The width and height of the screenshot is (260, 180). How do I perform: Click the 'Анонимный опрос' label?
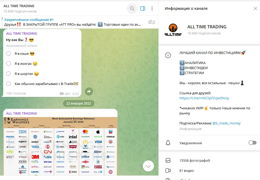coord(22,46)
